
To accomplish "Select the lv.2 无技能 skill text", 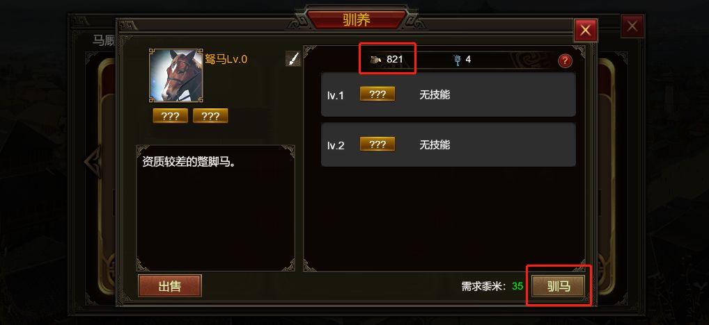I will point(435,144).
